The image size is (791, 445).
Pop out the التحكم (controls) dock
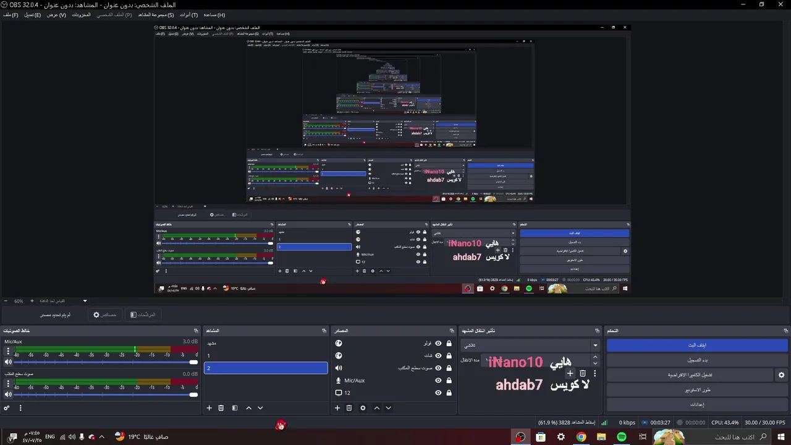click(x=786, y=331)
